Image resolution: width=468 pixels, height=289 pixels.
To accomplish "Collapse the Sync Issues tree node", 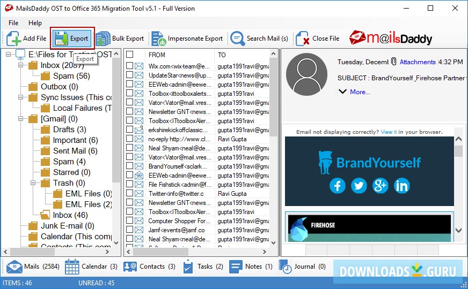I will pos(20,97).
